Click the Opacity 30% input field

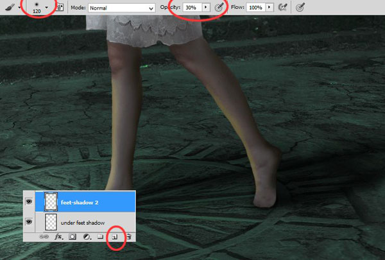[x=193, y=8]
